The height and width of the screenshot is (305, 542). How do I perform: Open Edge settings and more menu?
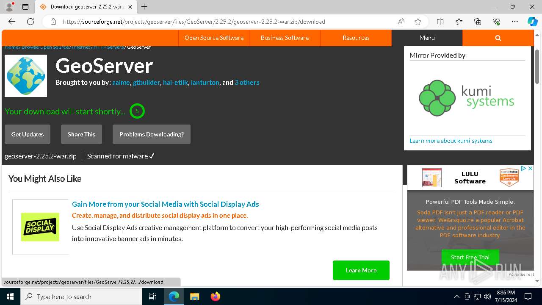point(515,22)
